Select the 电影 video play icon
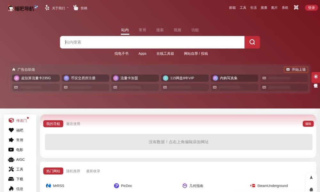This screenshot has width=320, height=192. pos(11,149)
